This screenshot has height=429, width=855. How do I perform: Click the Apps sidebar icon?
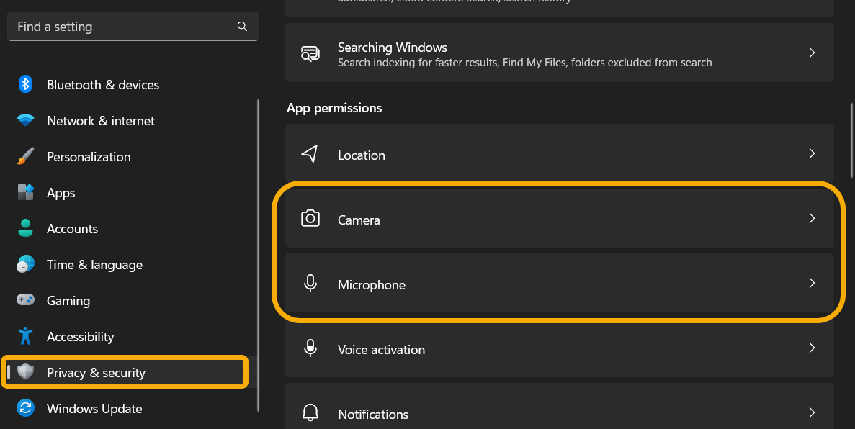[x=25, y=192]
